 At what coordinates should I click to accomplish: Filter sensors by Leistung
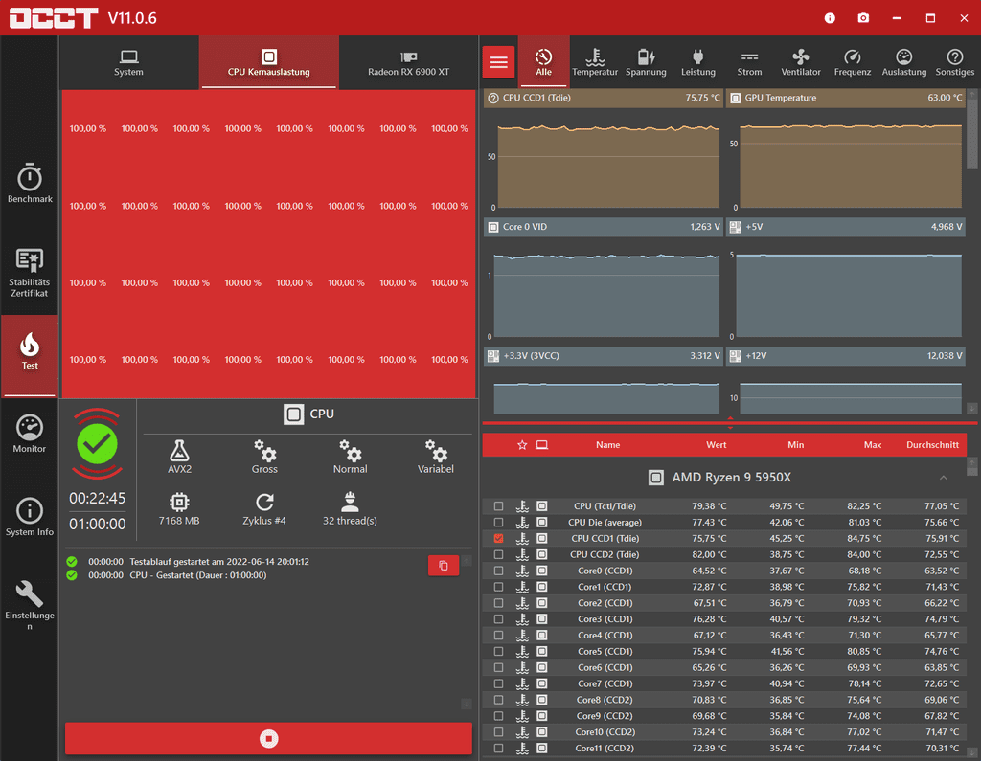point(698,62)
